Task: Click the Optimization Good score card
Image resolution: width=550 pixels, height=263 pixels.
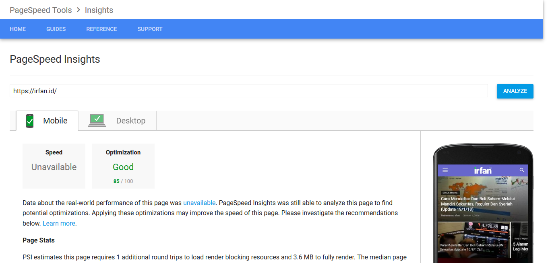Action: coord(123,166)
